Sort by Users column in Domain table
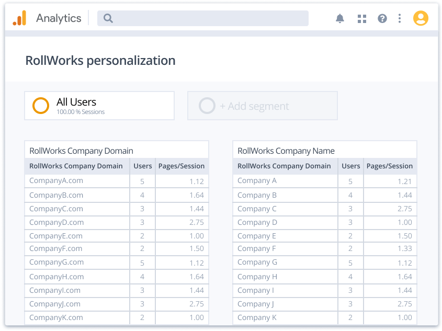 click(143, 166)
